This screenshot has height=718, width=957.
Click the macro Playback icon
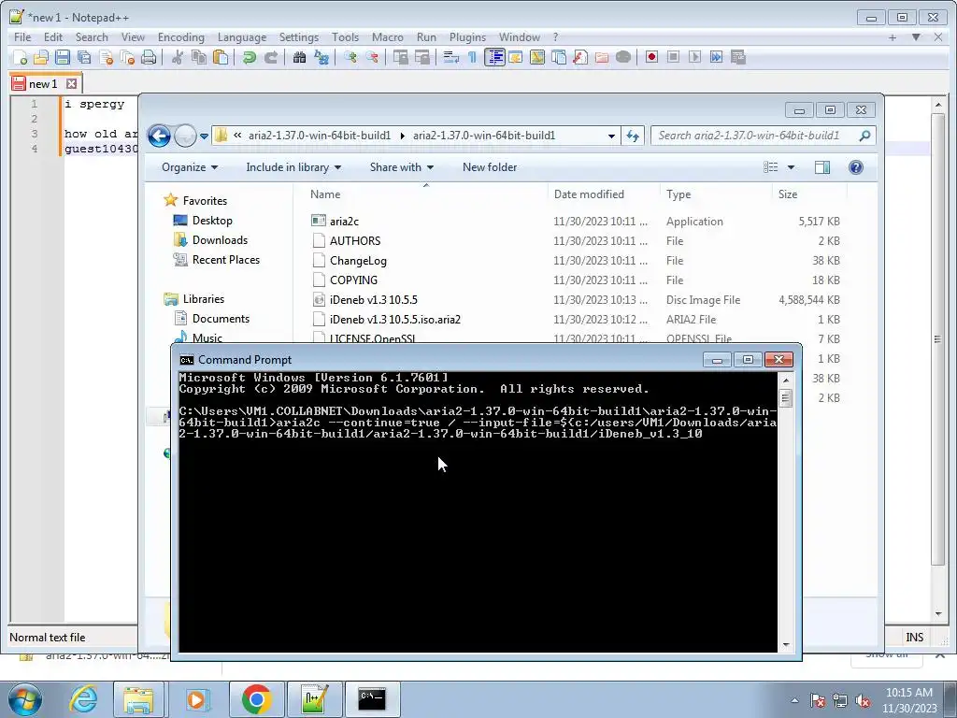[694, 57]
